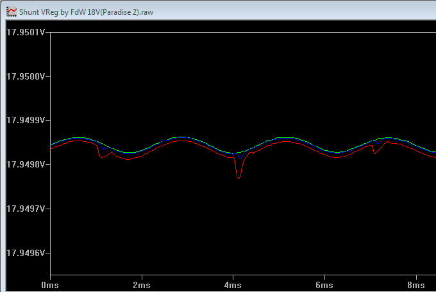Viewport: 436px width, 292px height.
Task: Click the 17.9498V vertical axis label
Action: point(26,164)
